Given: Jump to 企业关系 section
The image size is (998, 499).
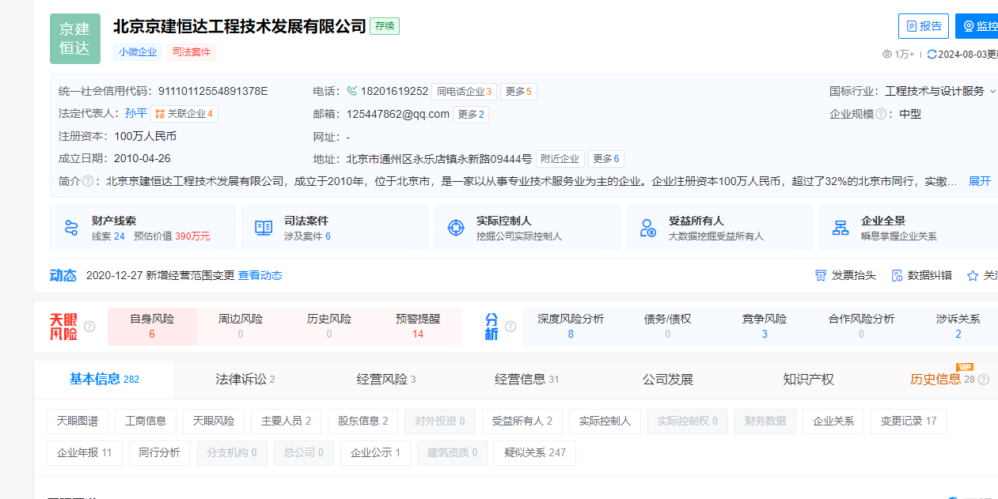Looking at the screenshot, I should [x=833, y=422].
